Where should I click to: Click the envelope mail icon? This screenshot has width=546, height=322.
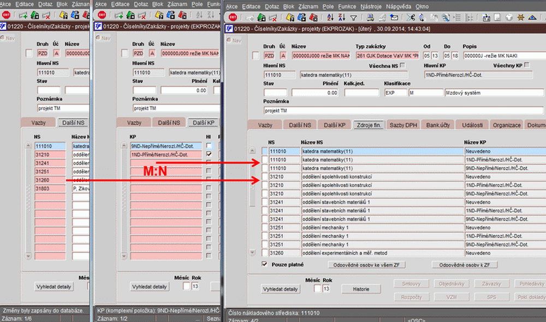[x=394, y=17]
